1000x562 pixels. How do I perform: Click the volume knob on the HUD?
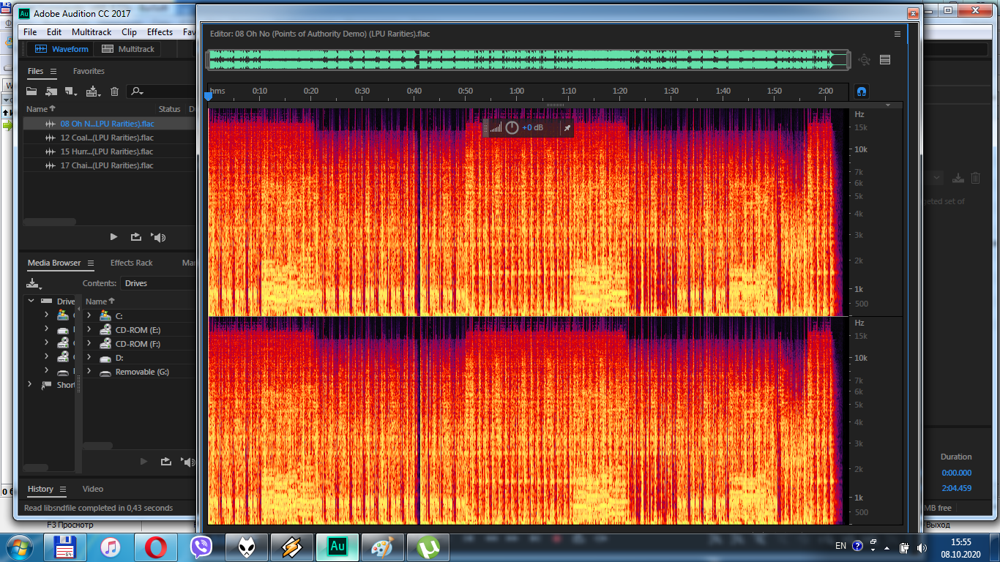pos(512,128)
